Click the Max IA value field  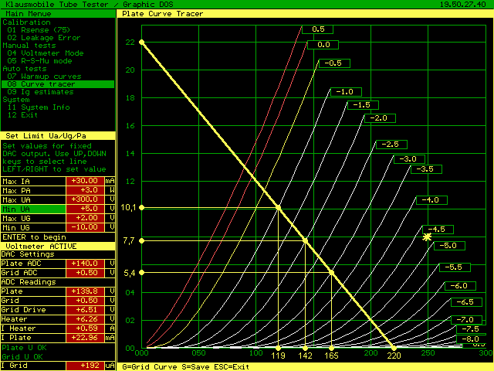pyautogui.click(x=85, y=182)
